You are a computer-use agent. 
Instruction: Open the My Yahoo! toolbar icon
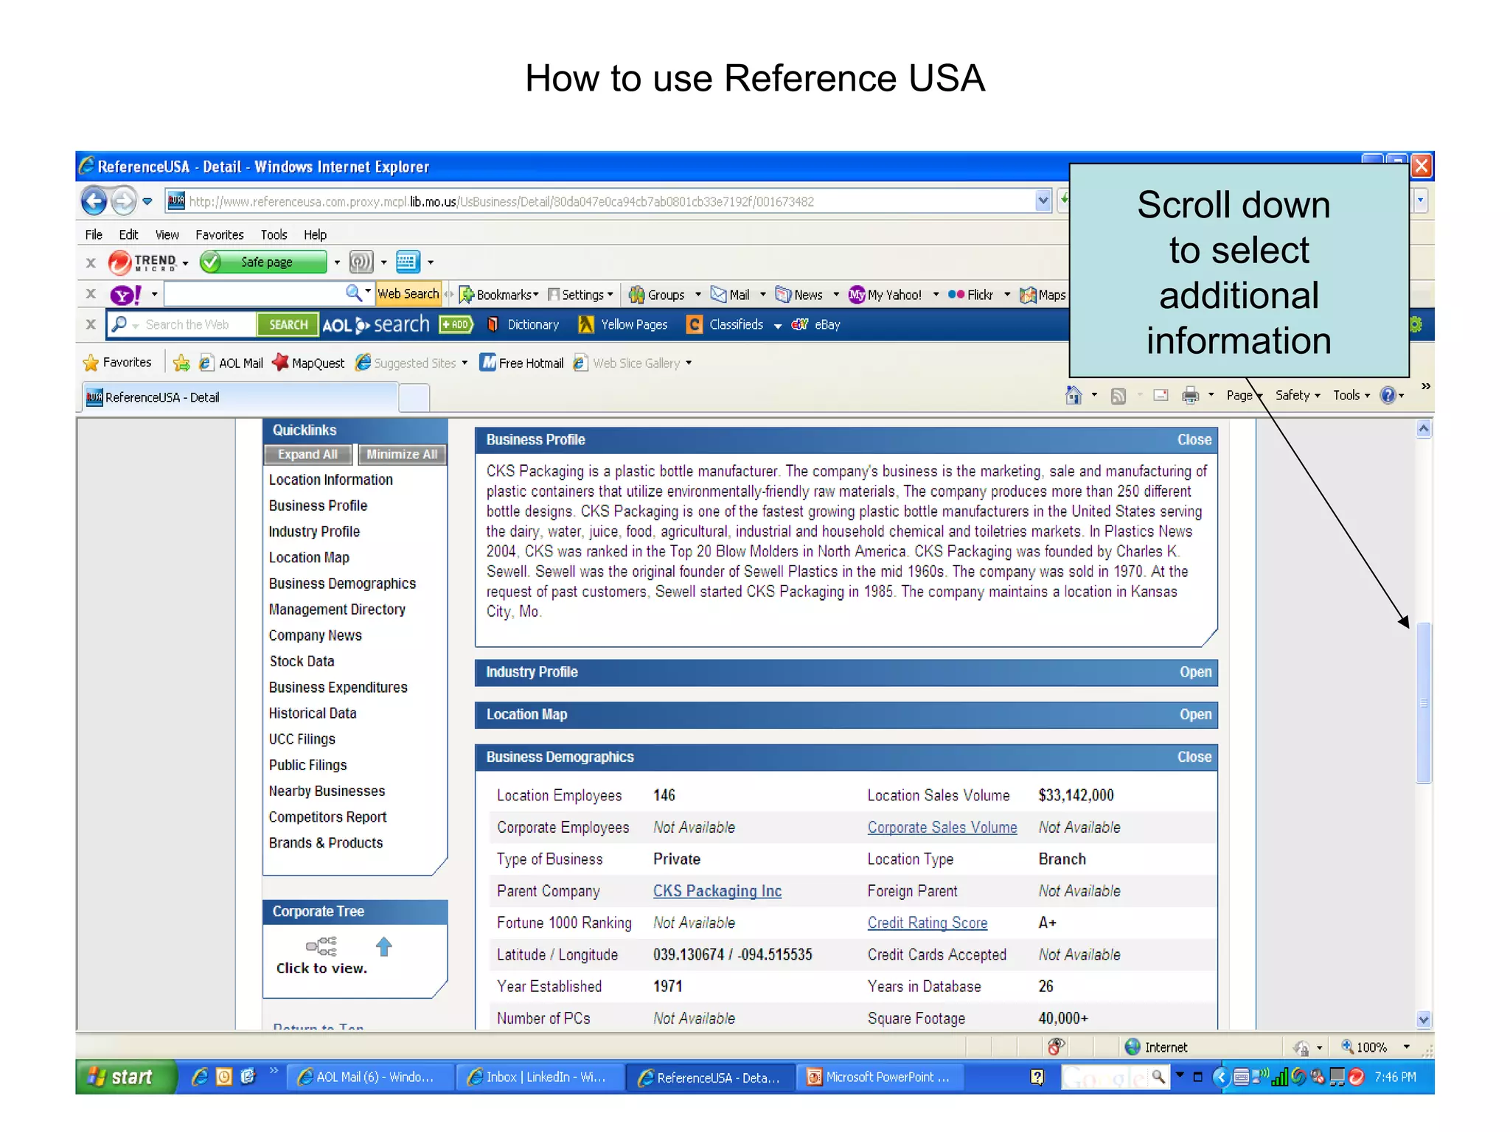[856, 295]
